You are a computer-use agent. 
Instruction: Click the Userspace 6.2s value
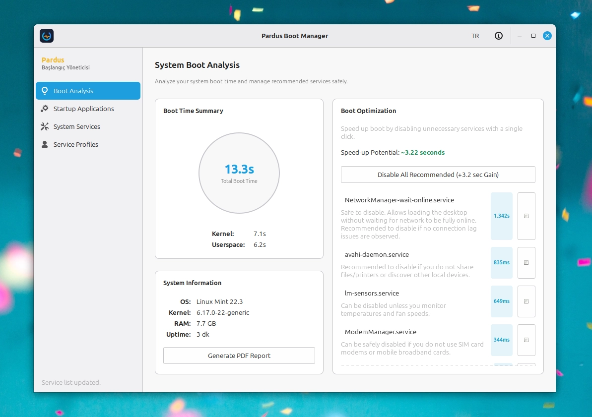click(x=260, y=245)
